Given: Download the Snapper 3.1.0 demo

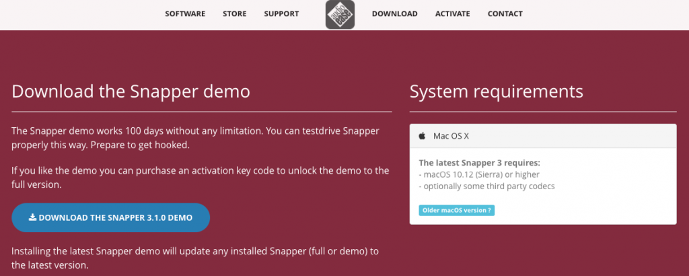Looking at the screenshot, I should pyautogui.click(x=111, y=217).
